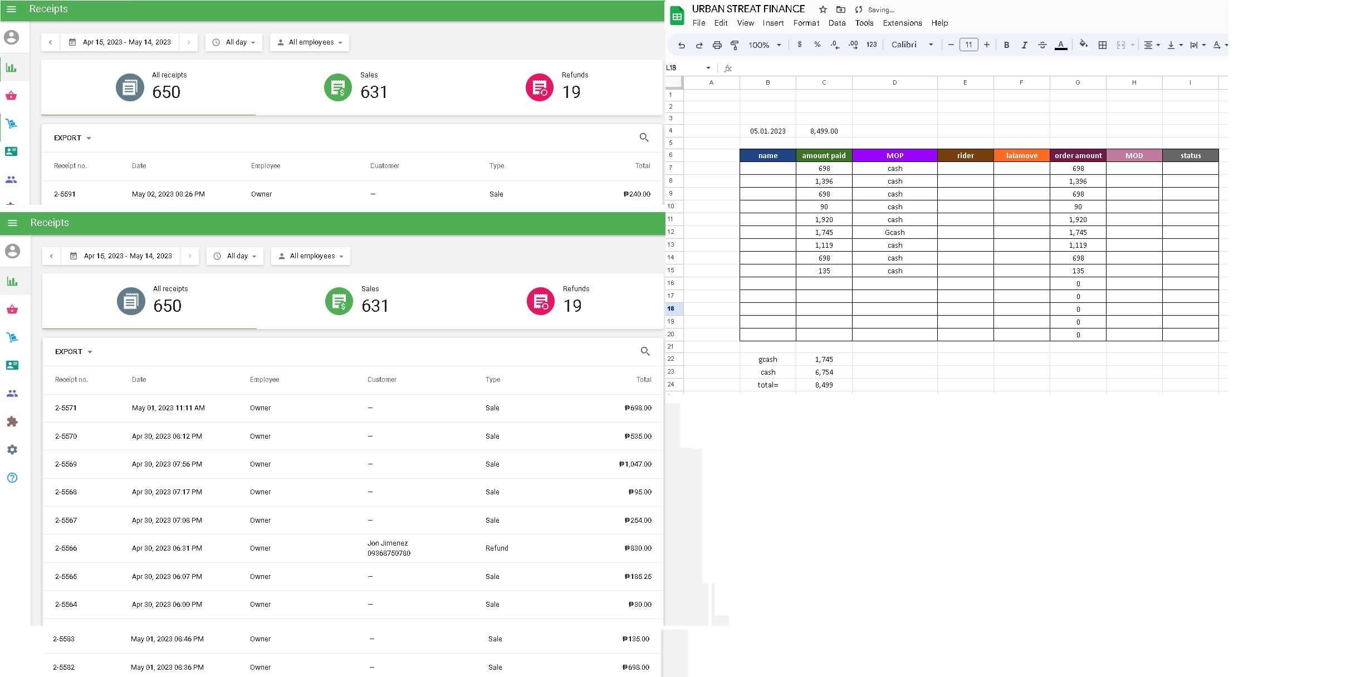The width and height of the screenshot is (1351, 677).
Task: Increase font size with the plus button
Action: [987, 45]
